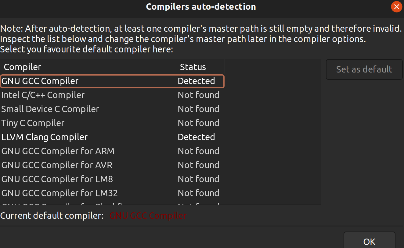Screen dimensions: 404x248
Task: Choose Small Device C Compiler
Action: click(x=50, y=109)
